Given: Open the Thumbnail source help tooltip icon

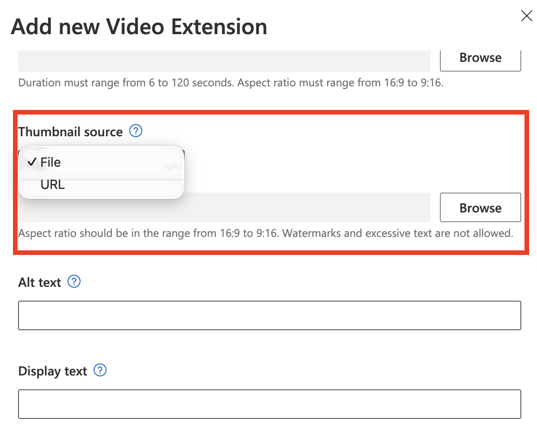Looking at the screenshot, I should click(x=136, y=131).
